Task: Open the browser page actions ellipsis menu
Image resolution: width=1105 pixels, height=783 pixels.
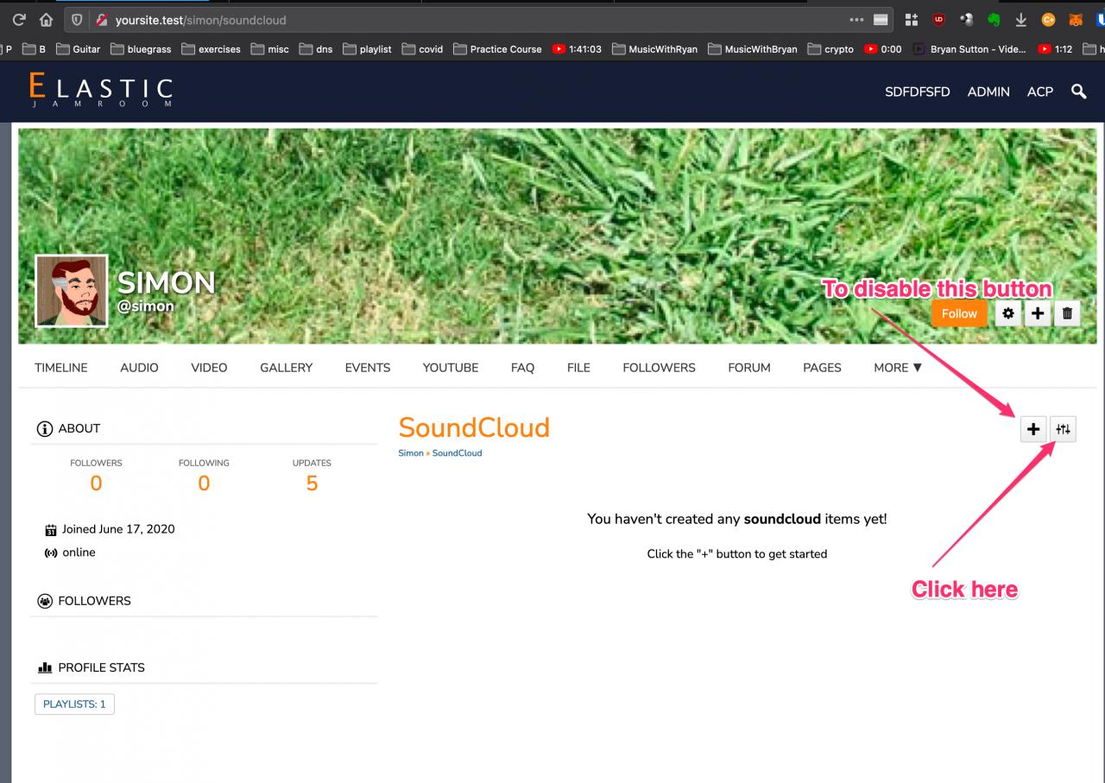Action: pos(856,20)
